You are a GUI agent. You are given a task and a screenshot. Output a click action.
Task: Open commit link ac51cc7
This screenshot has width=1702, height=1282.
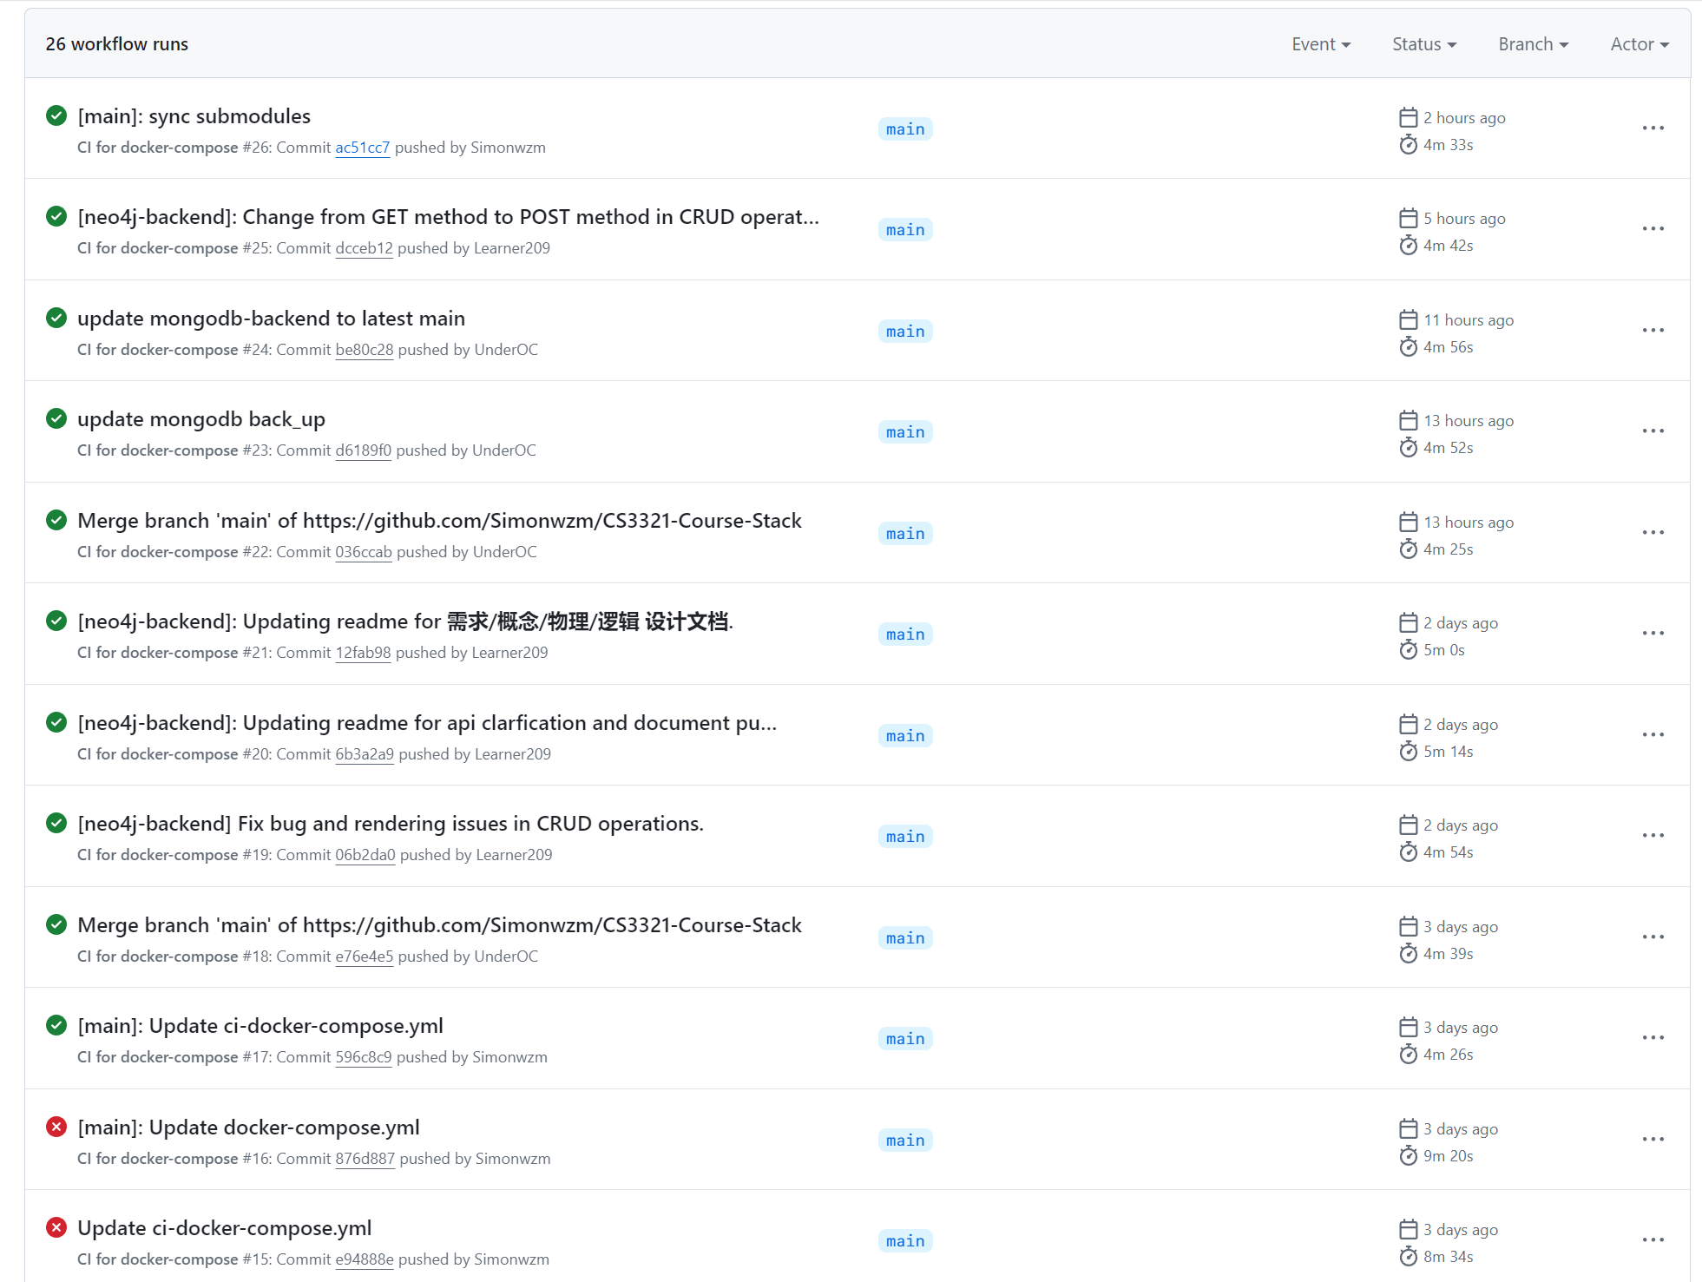point(362,148)
